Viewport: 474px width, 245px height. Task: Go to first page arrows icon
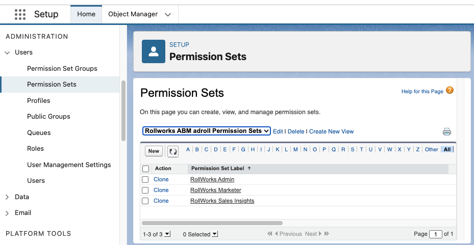click(270, 234)
